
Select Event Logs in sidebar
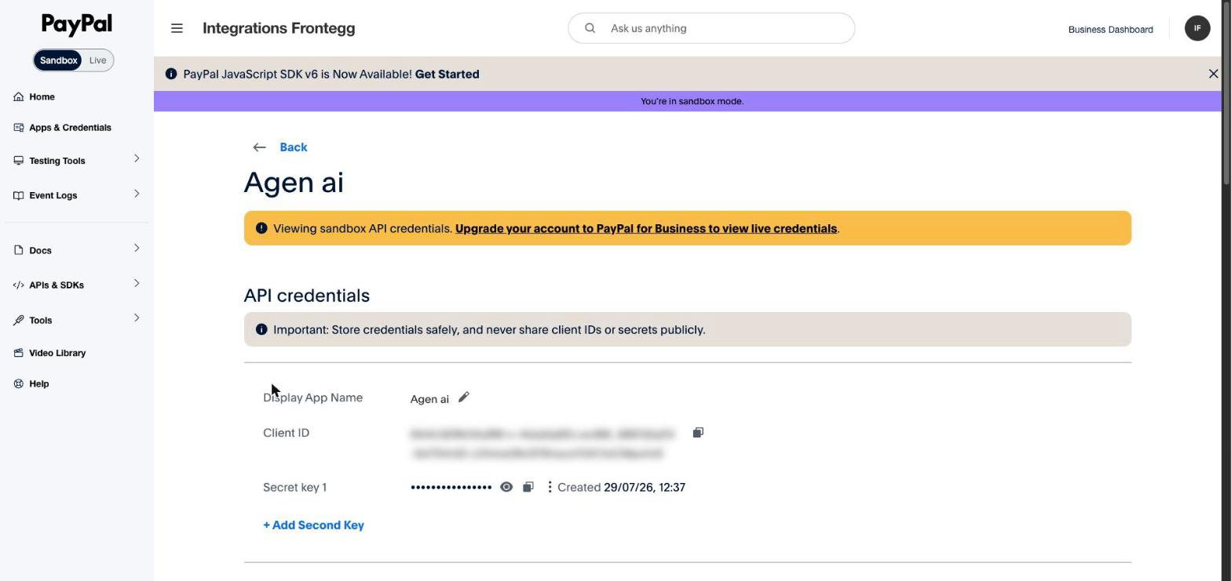tap(53, 195)
